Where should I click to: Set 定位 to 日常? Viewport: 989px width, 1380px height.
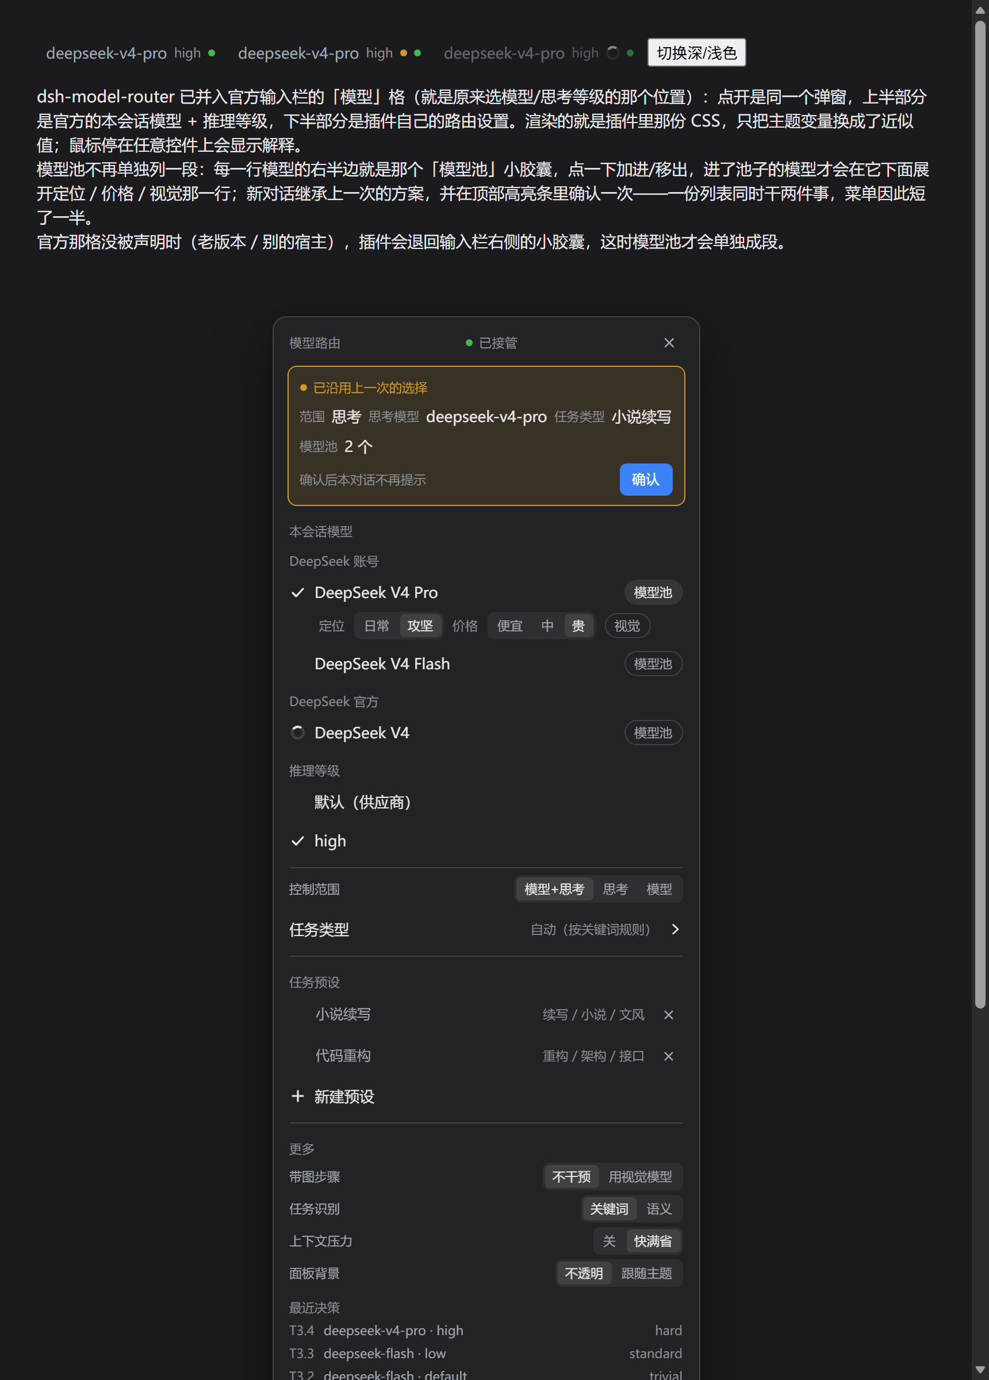(376, 626)
